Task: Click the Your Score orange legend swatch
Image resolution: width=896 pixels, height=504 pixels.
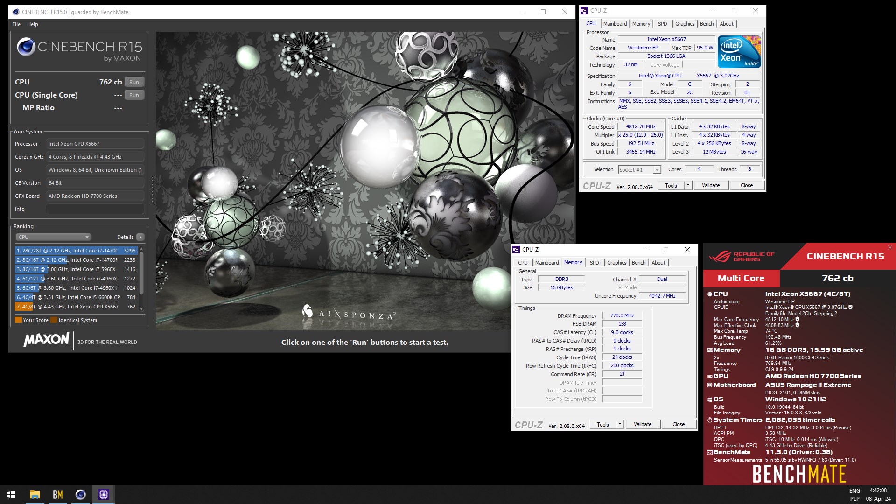Action: (x=18, y=320)
